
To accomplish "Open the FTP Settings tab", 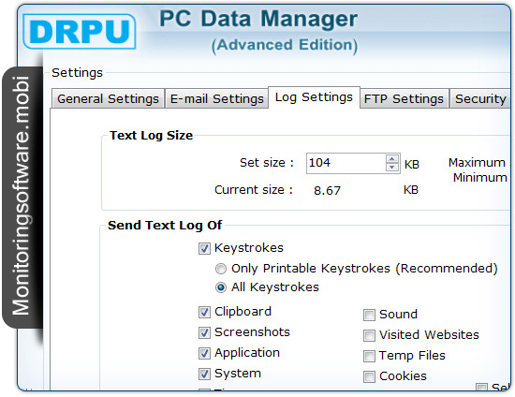I will (404, 98).
